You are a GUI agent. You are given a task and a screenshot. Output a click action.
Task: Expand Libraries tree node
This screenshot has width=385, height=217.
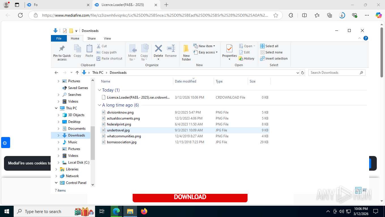[x=56, y=169]
